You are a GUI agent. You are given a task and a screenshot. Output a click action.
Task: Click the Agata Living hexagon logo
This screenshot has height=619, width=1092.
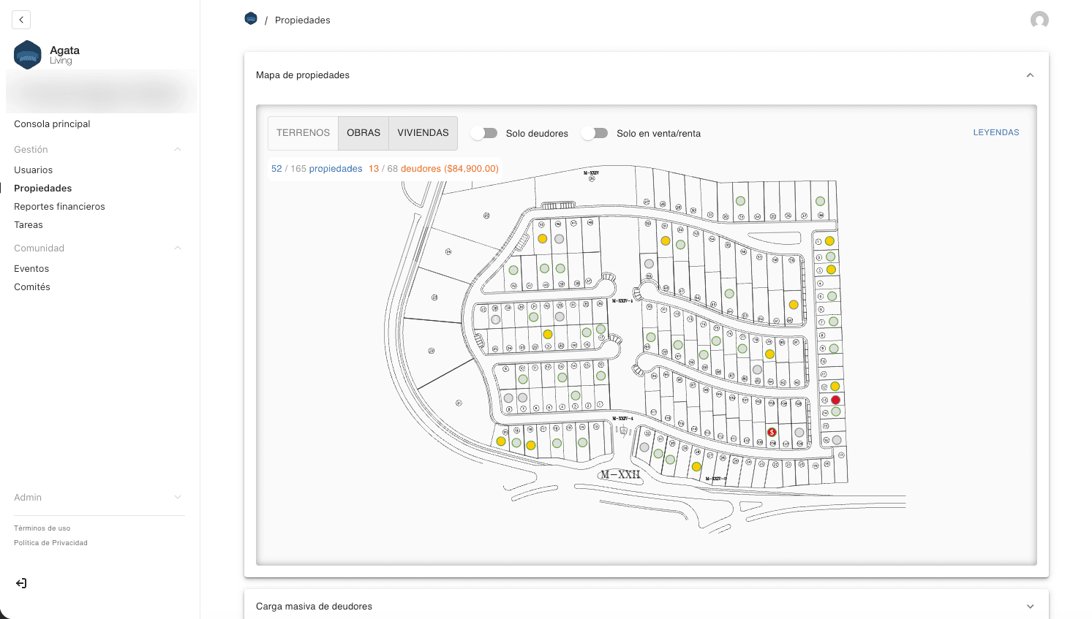click(x=27, y=55)
